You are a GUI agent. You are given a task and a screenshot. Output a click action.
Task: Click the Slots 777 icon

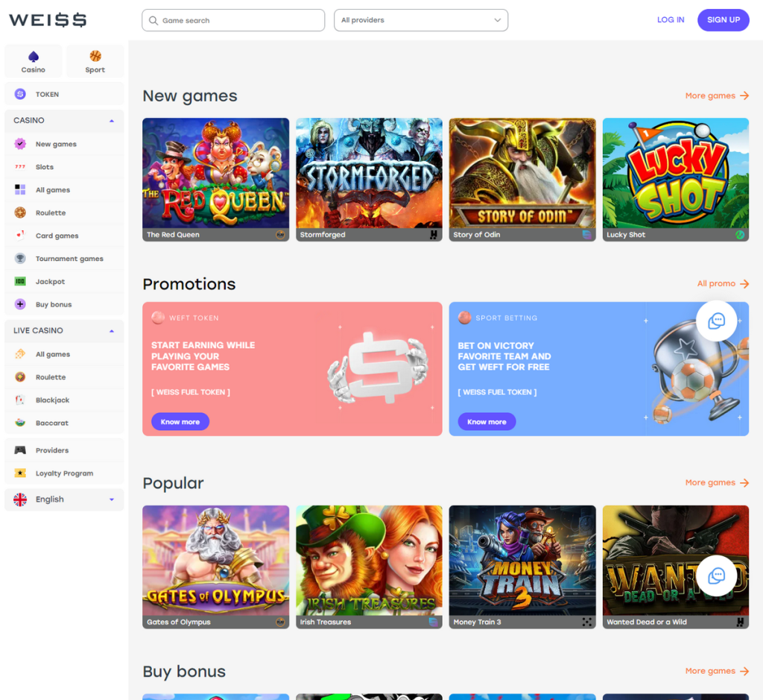pyautogui.click(x=20, y=166)
